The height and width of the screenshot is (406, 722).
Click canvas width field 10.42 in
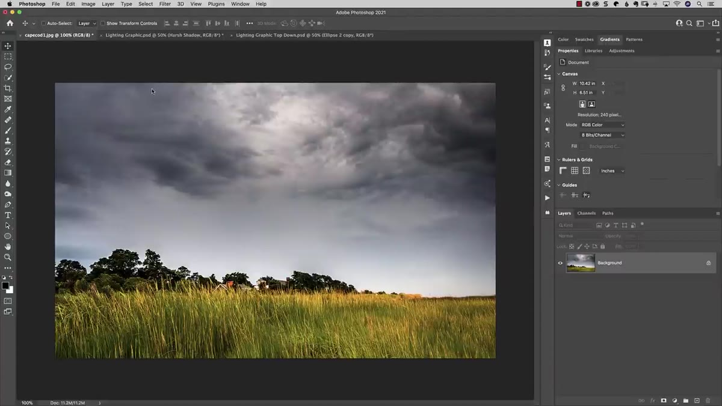[x=588, y=83]
